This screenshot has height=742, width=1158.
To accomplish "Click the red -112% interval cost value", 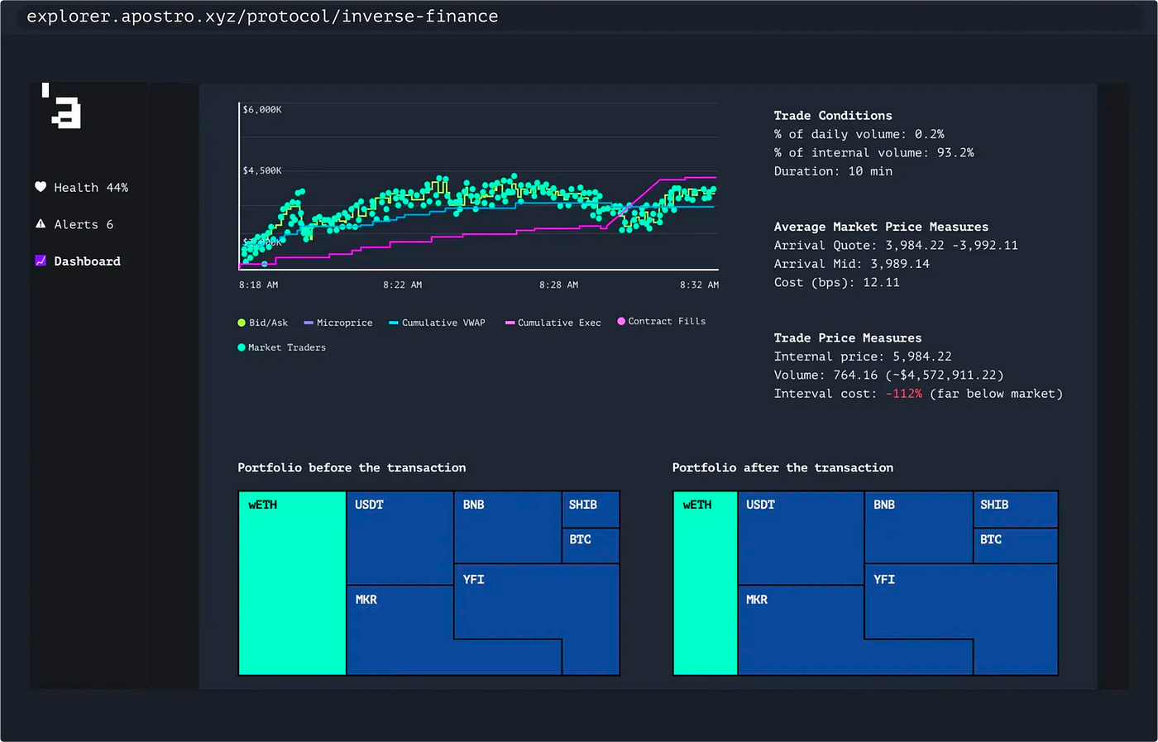I will [904, 393].
